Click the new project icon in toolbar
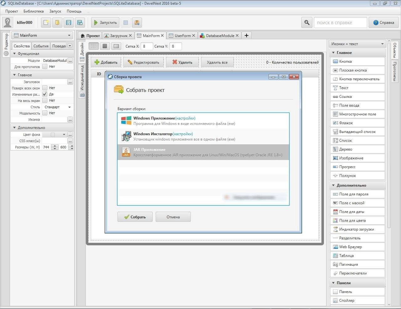 (46, 23)
